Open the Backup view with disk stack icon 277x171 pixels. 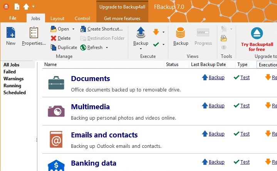(180, 33)
